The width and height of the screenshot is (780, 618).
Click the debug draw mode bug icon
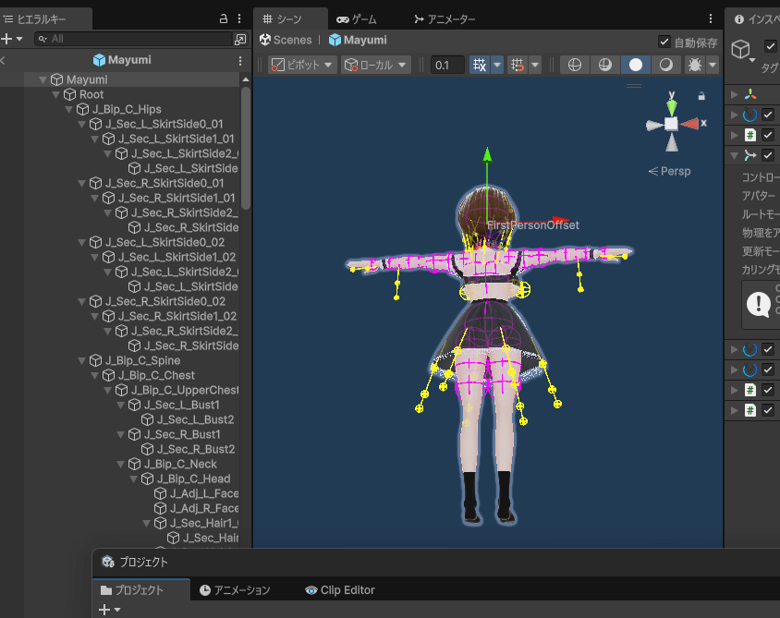694,65
